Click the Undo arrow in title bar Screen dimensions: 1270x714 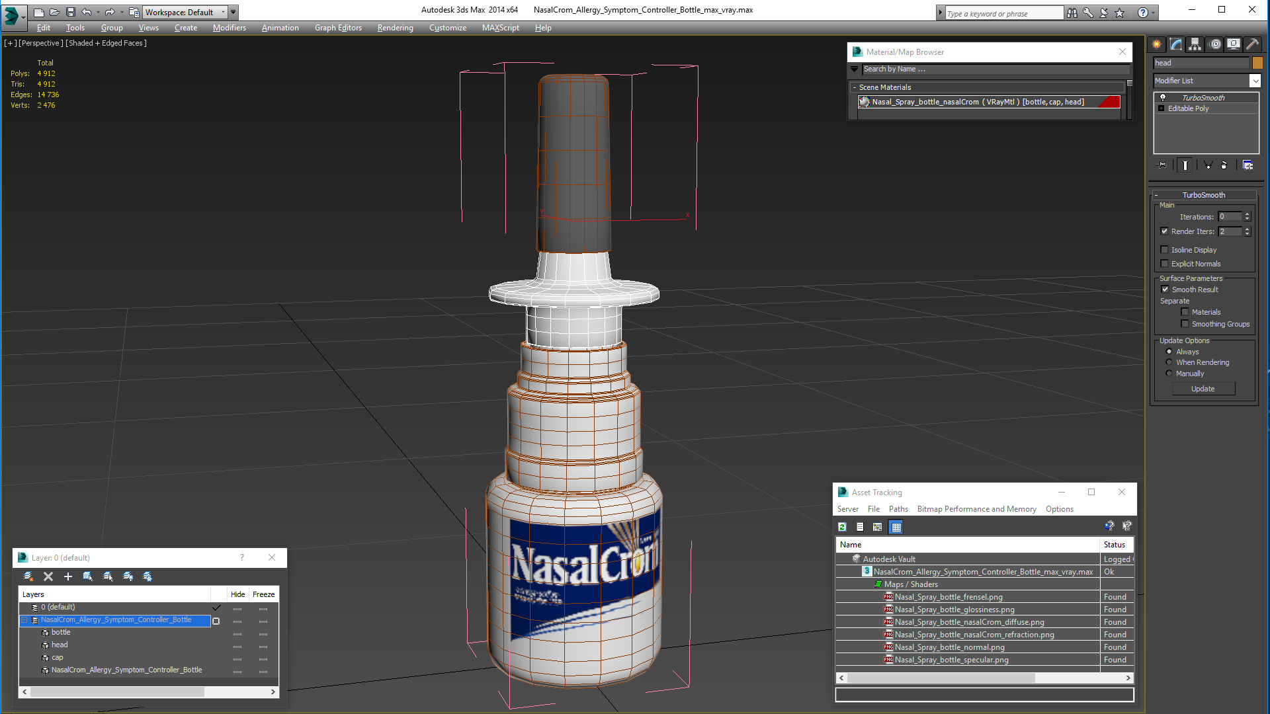(86, 12)
